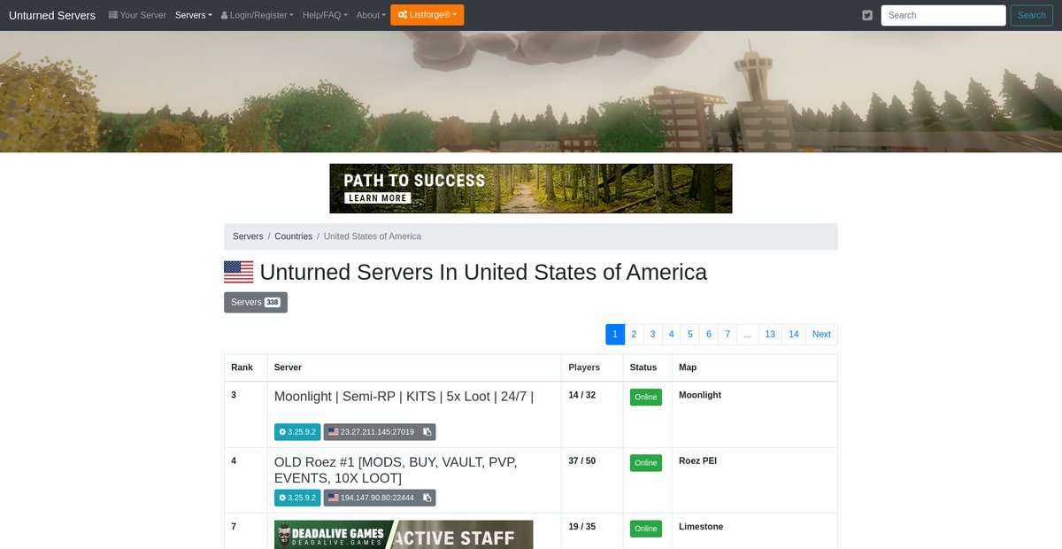Go to pagination page 7
Viewport: 1062px width, 549px height.
tap(727, 334)
